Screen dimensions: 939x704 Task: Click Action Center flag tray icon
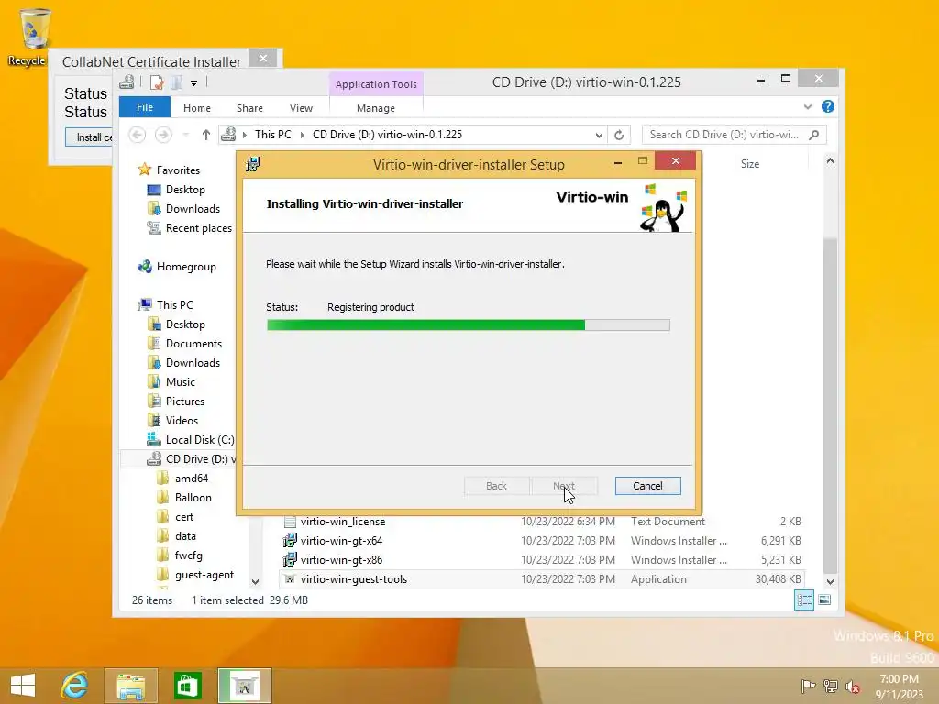808,686
